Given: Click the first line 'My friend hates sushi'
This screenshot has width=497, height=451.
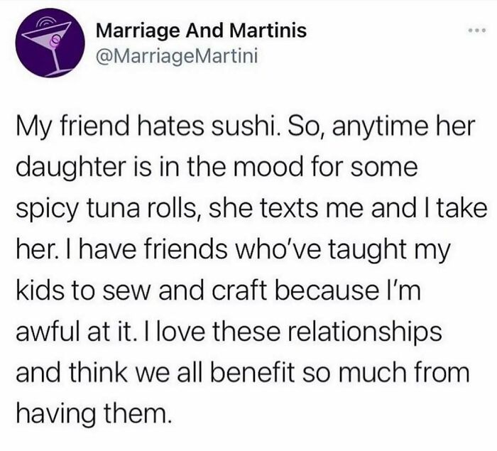Looking at the screenshot, I should (239, 130).
